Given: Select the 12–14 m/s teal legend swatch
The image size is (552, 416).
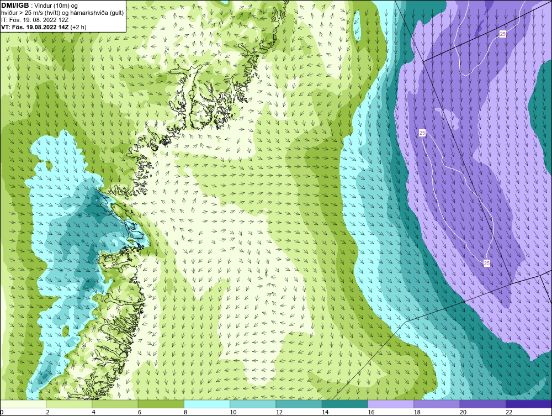Looking at the screenshot, I should (x=299, y=404).
